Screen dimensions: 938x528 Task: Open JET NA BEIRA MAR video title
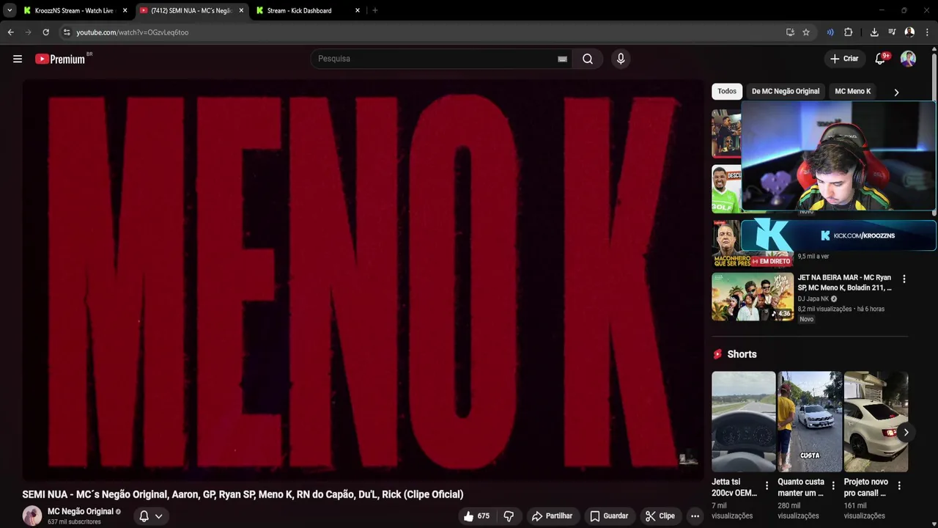tap(844, 282)
